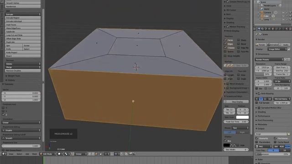Viewport: 292px width, 164px height.
Task: Adjust the Compression slider
Action: tap(273, 154)
